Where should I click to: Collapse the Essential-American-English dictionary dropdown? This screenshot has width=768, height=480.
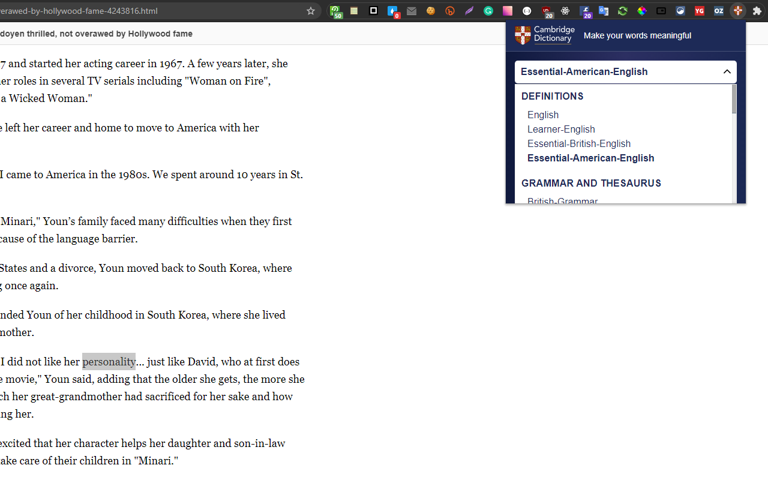727,72
